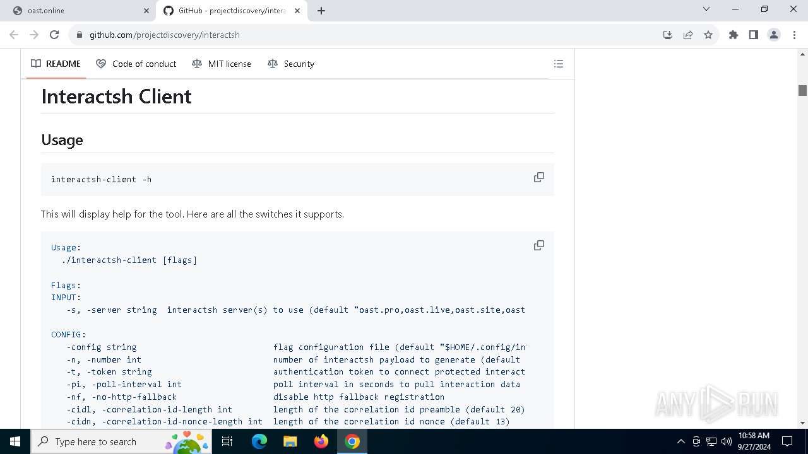Image resolution: width=808 pixels, height=454 pixels.
Task: Install app from address bar icon
Action: click(668, 35)
